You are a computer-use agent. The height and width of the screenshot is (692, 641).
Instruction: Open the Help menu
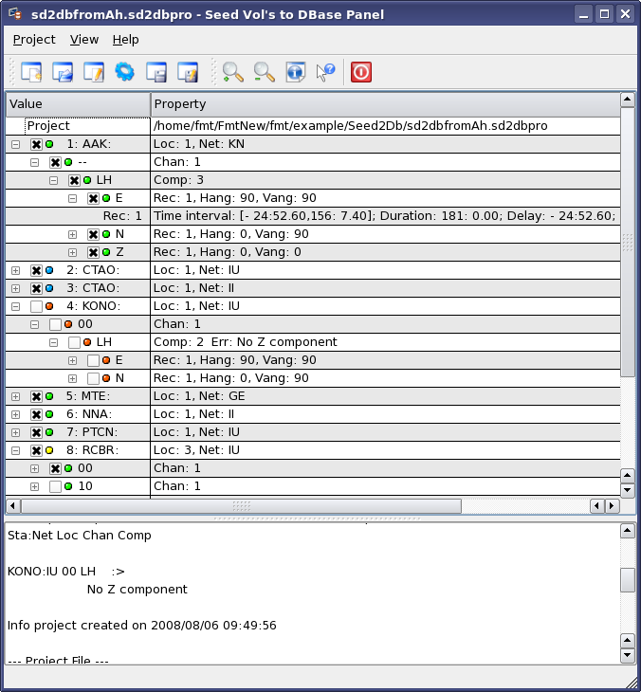[126, 39]
